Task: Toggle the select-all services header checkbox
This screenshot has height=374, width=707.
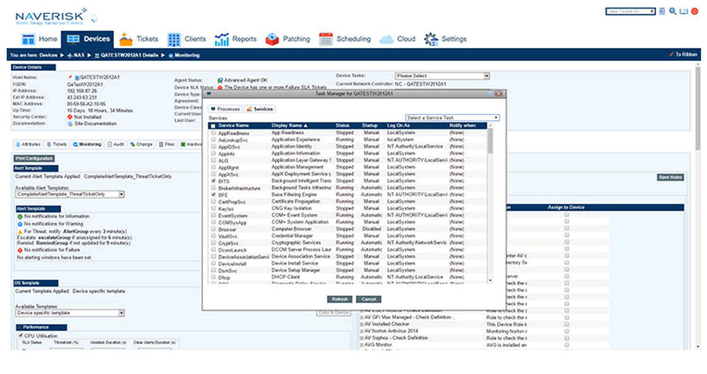Action: coord(213,126)
